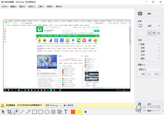Screen dimensions: 164x115
Task: Click the copy to clipboard icon
Action: [x=140, y=111]
